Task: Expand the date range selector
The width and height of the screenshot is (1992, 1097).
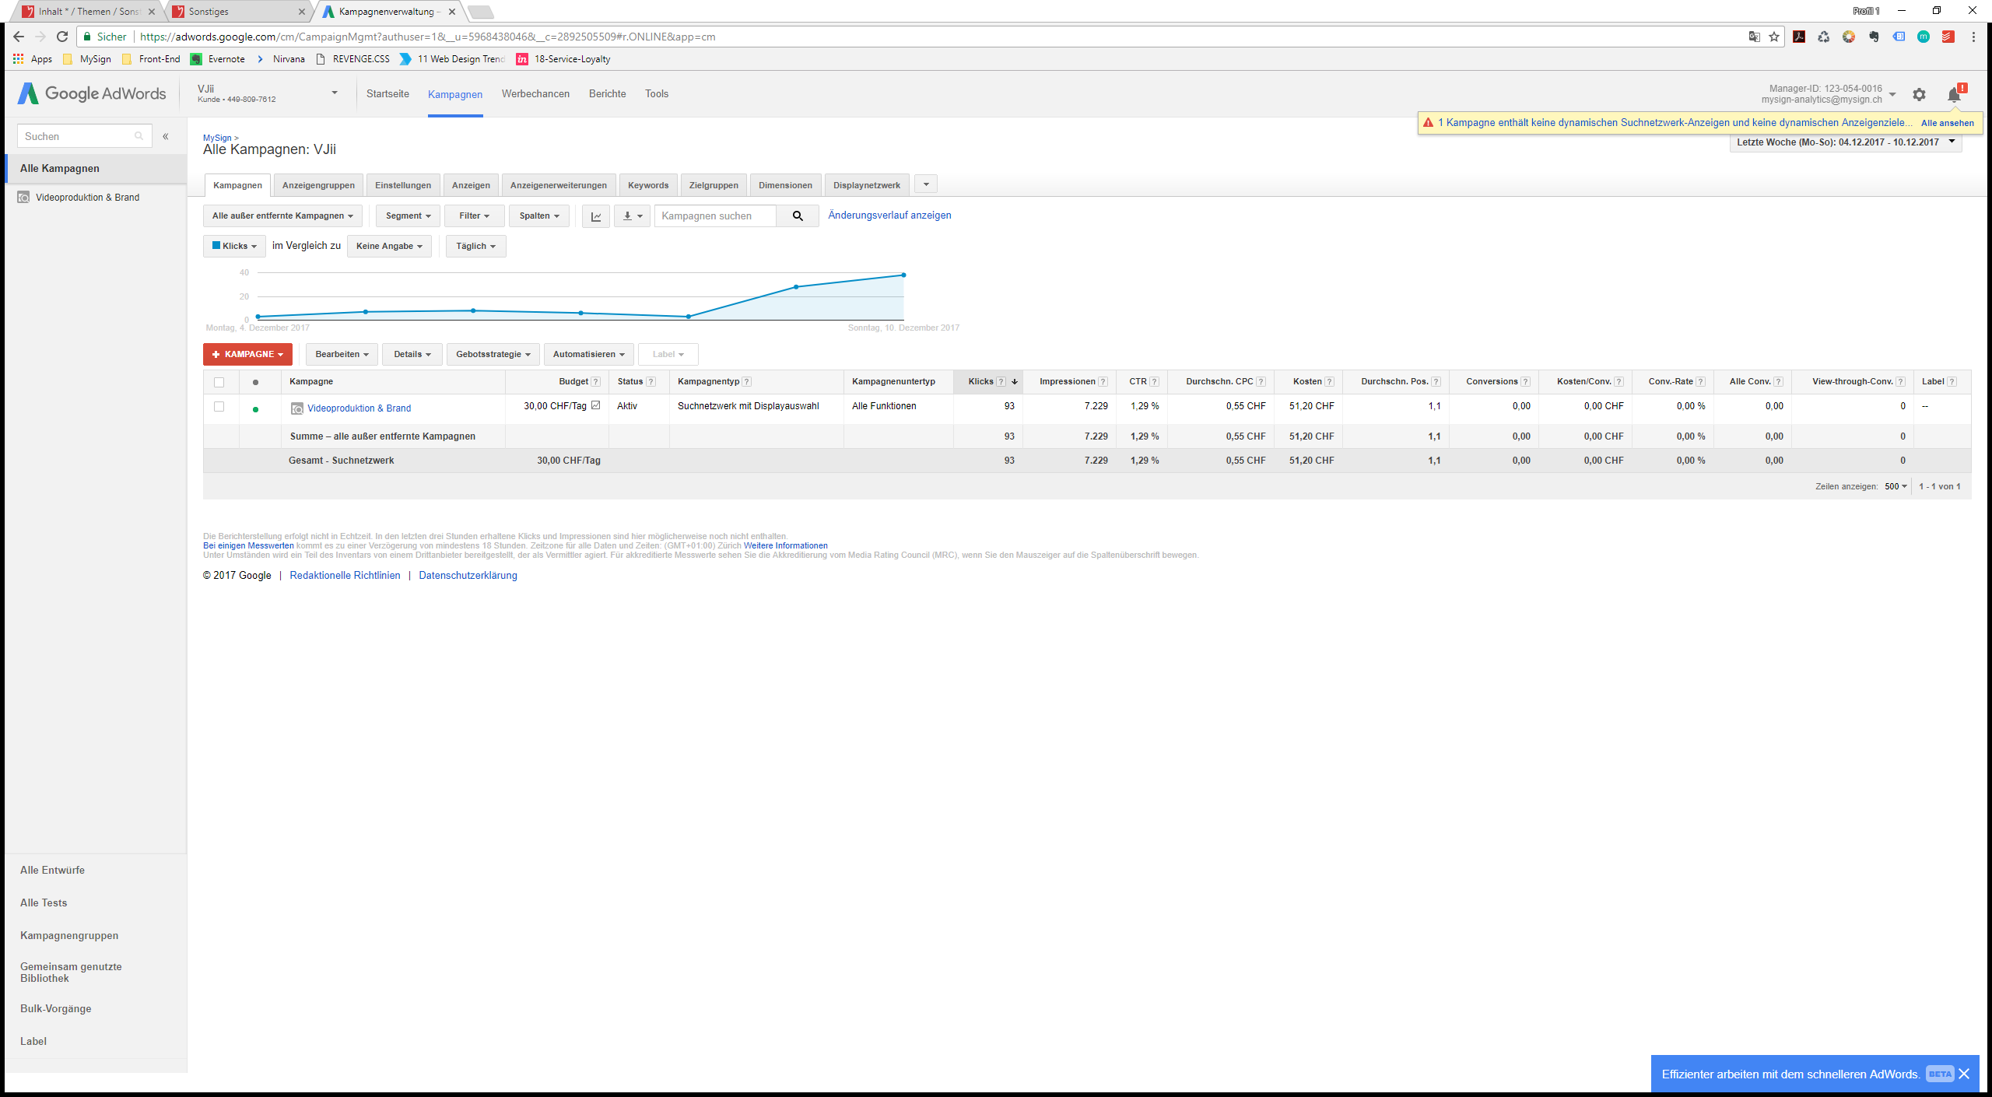Action: 1846,142
